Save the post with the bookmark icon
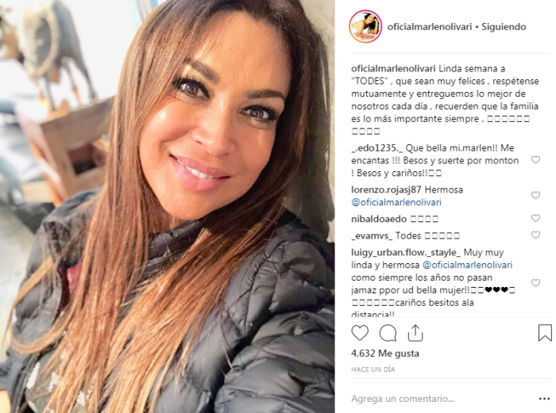This screenshot has height=413, width=556. [545, 333]
